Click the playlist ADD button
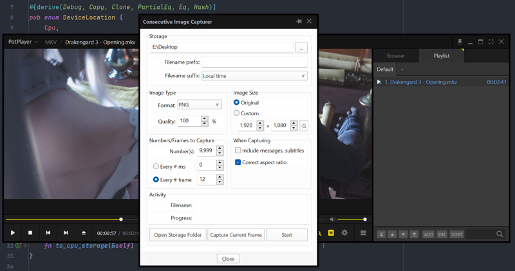Image resolution: width=515 pixels, height=271 pixels. 428,234
